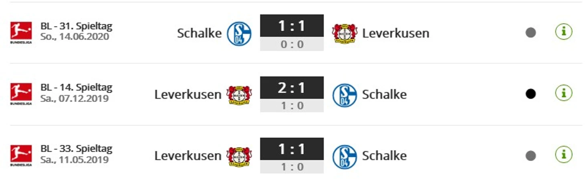This screenshot has height=183, width=585.
Task: Open the 2:1 score from 07.12.2019
Action: click(292, 88)
